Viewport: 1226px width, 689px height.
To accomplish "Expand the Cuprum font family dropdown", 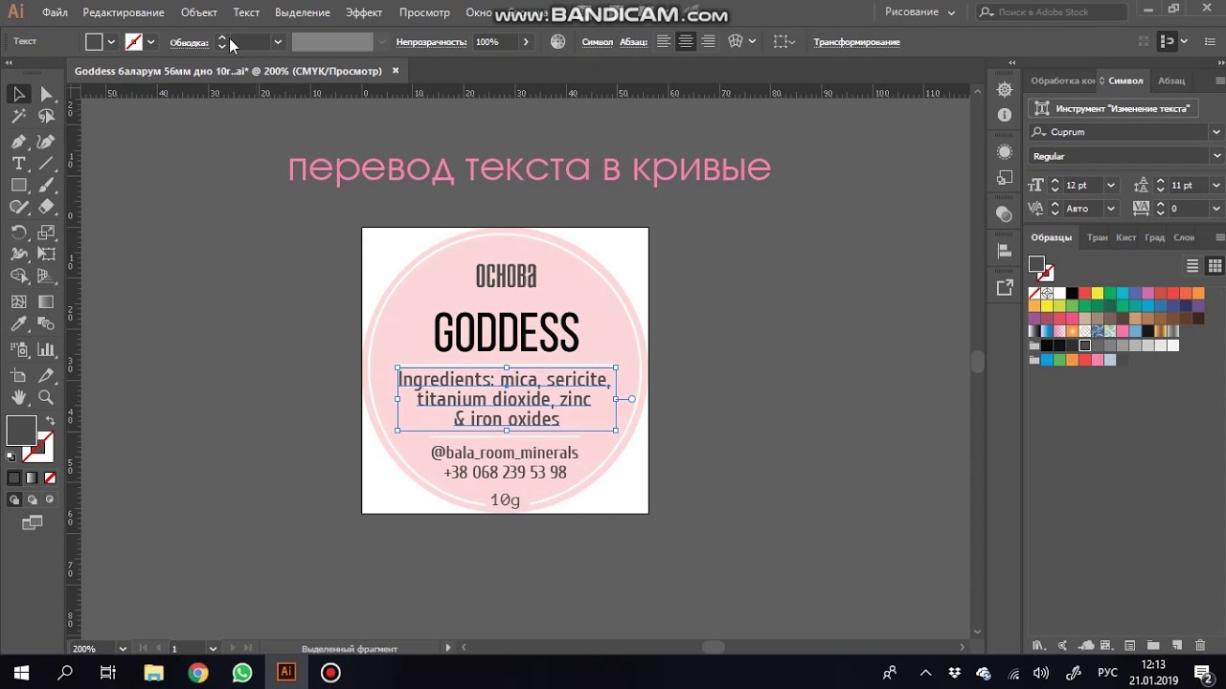I will pyautogui.click(x=1216, y=132).
